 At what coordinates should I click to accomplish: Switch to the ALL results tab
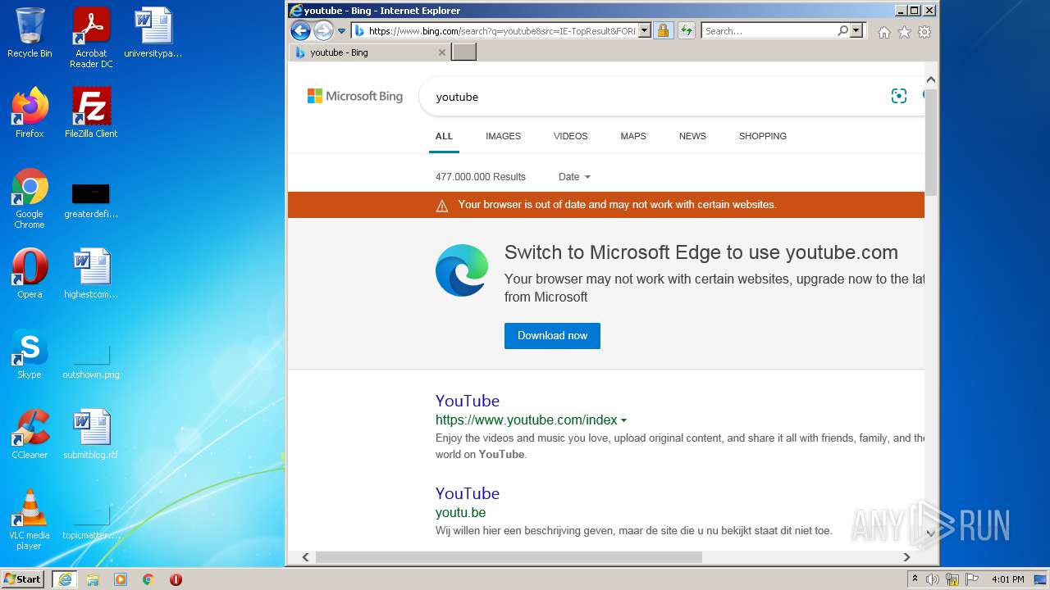point(444,136)
